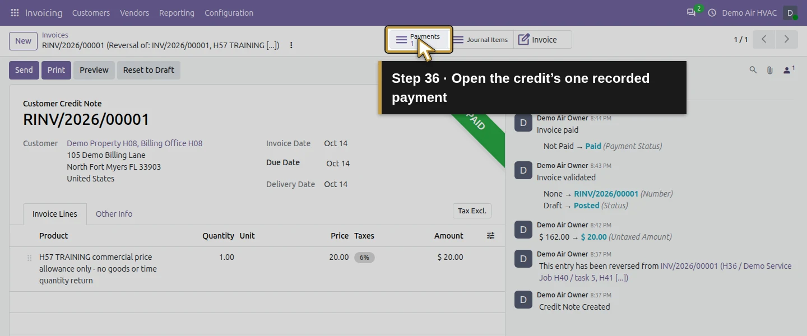Open the user avatar D menu
Screen dimensions: 807x336
[790, 12]
